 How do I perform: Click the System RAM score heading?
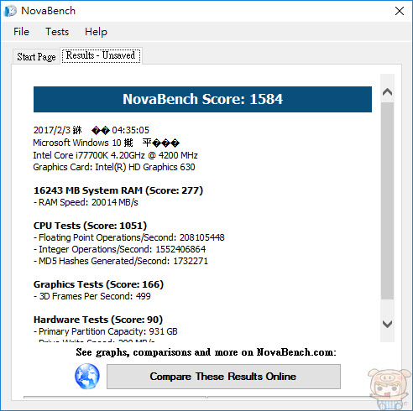[118, 190]
